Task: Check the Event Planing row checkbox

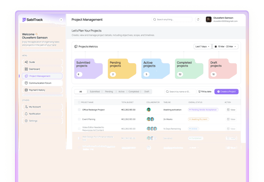Action: (79, 119)
